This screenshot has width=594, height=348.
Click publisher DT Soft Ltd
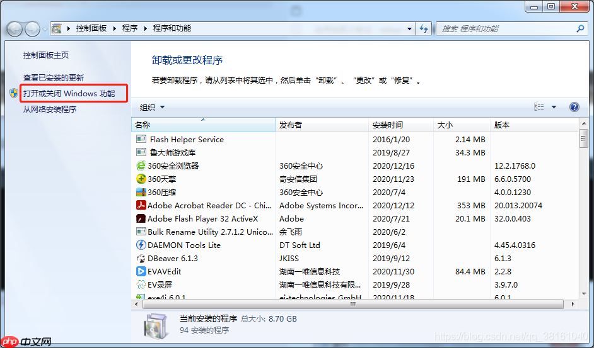(300, 245)
